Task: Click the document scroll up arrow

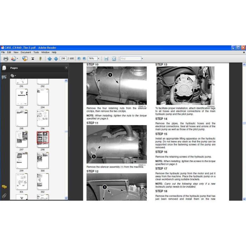Action: point(244,64)
